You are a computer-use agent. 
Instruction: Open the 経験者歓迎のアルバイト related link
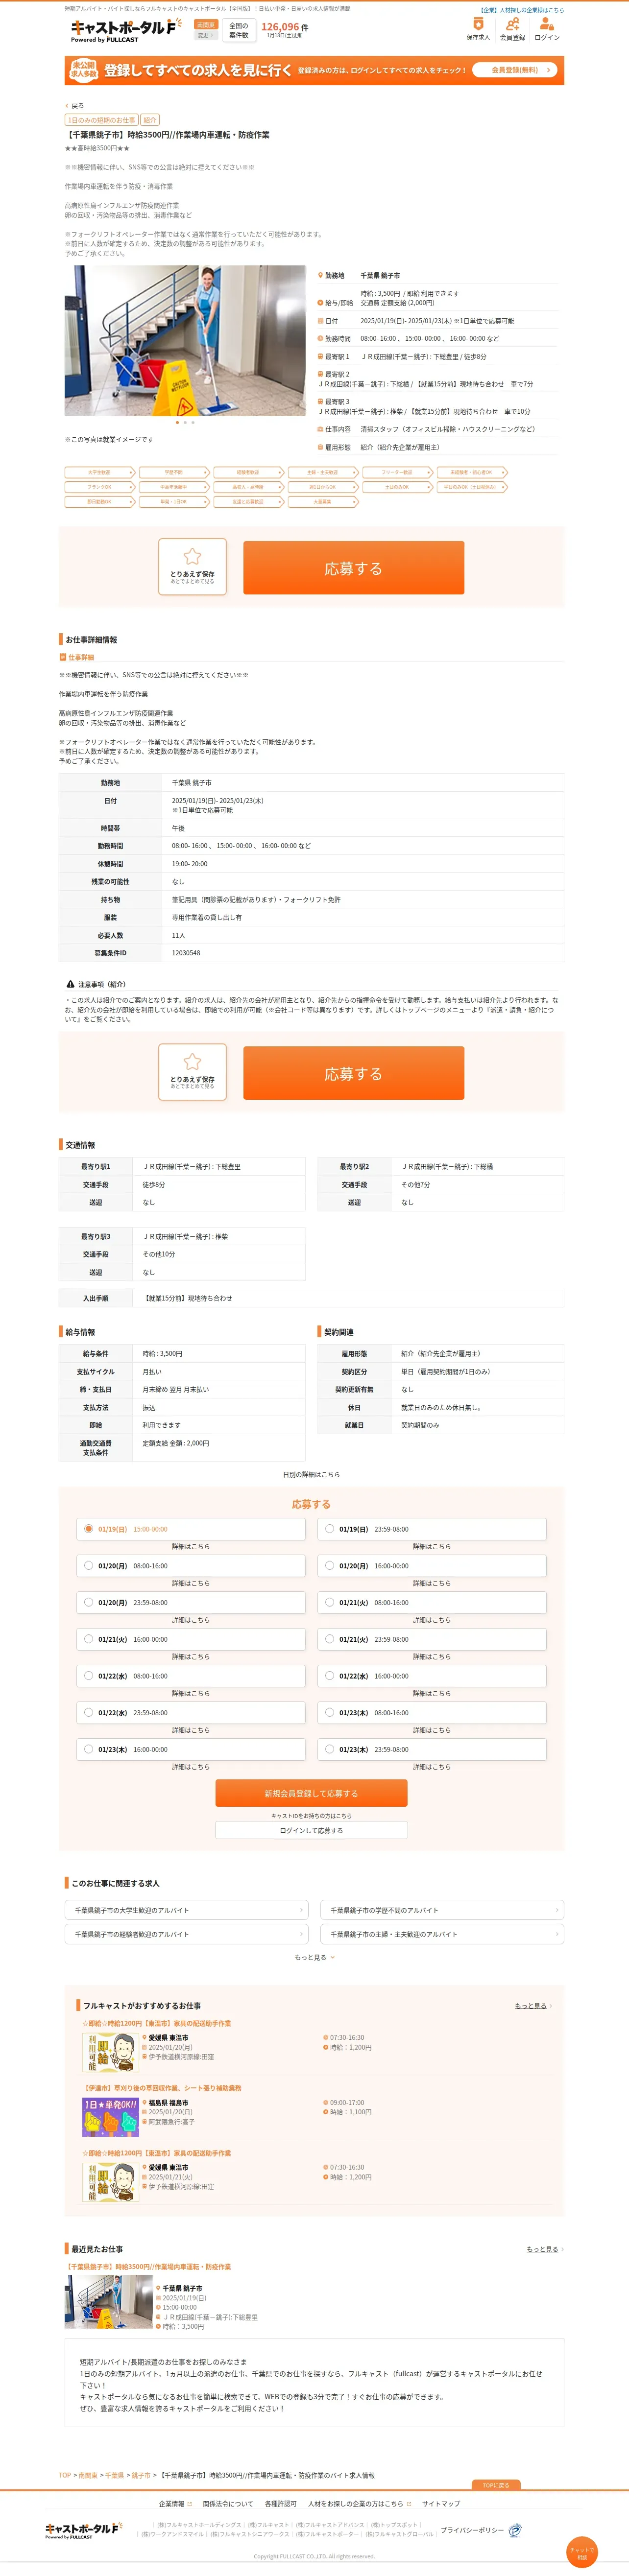187,1934
